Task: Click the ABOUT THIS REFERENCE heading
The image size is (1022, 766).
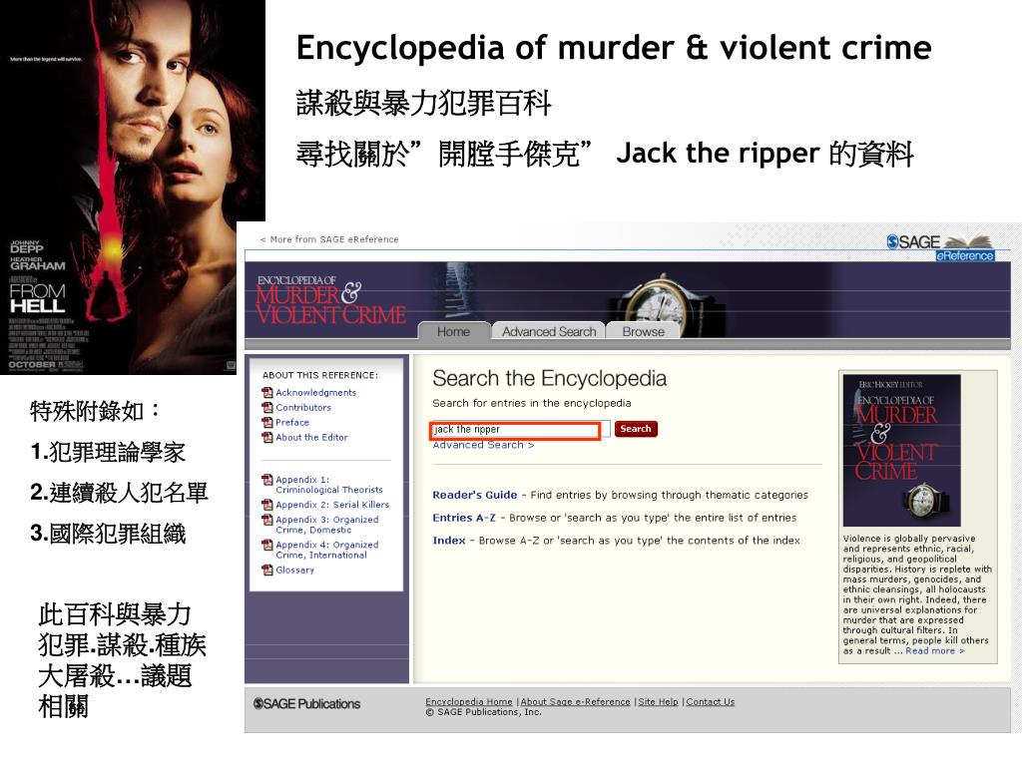Action: point(320,375)
